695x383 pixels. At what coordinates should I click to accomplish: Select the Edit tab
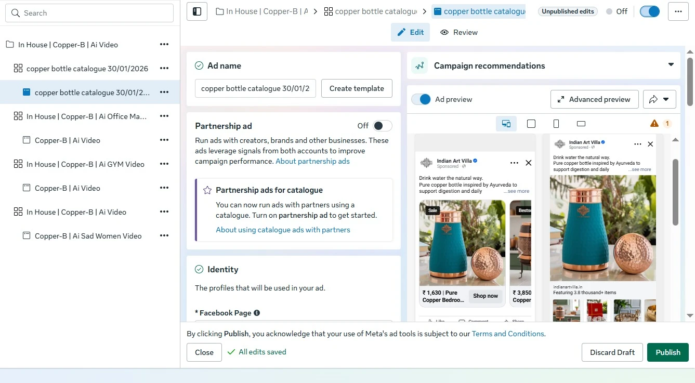click(x=410, y=32)
